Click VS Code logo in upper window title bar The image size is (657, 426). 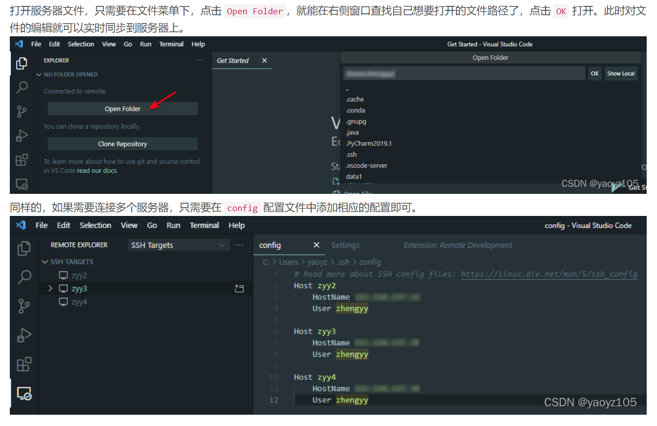[x=19, y=44]
